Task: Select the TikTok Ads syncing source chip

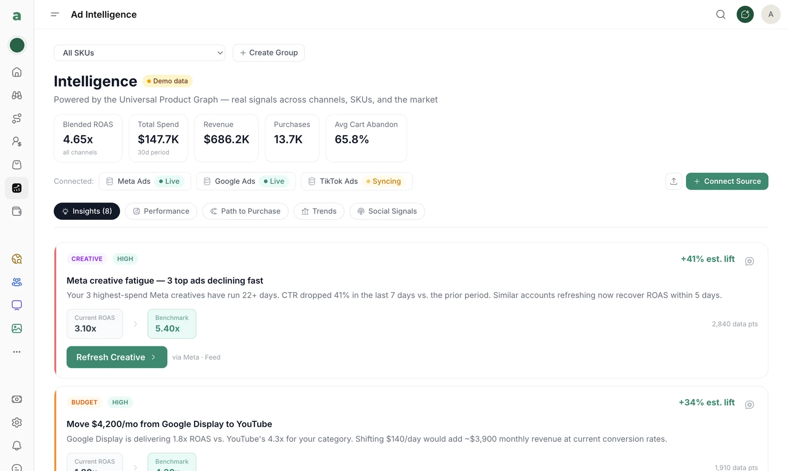Action: click(357, 181)
